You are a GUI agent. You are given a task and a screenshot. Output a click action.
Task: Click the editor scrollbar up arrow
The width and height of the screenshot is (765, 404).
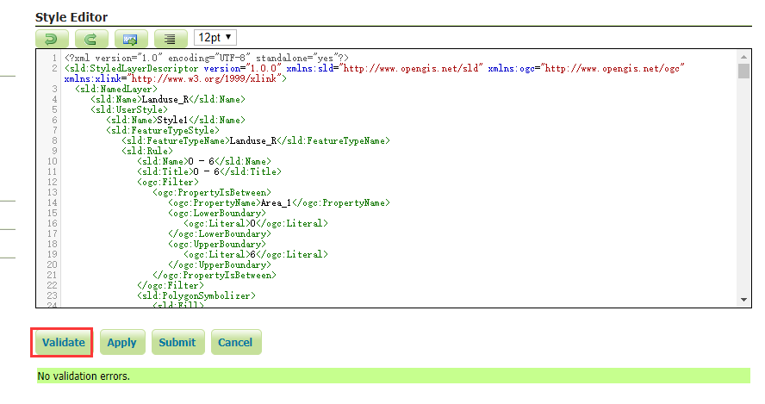743,57
